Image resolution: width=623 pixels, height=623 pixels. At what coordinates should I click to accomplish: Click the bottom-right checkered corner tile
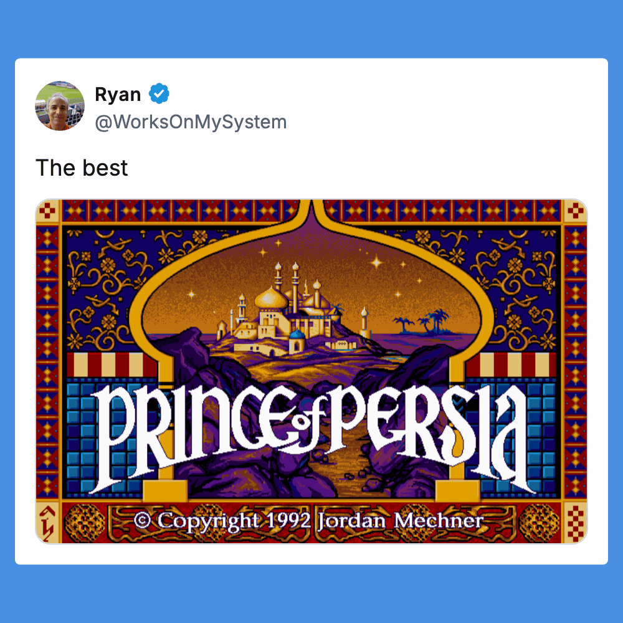click(575, 523)
